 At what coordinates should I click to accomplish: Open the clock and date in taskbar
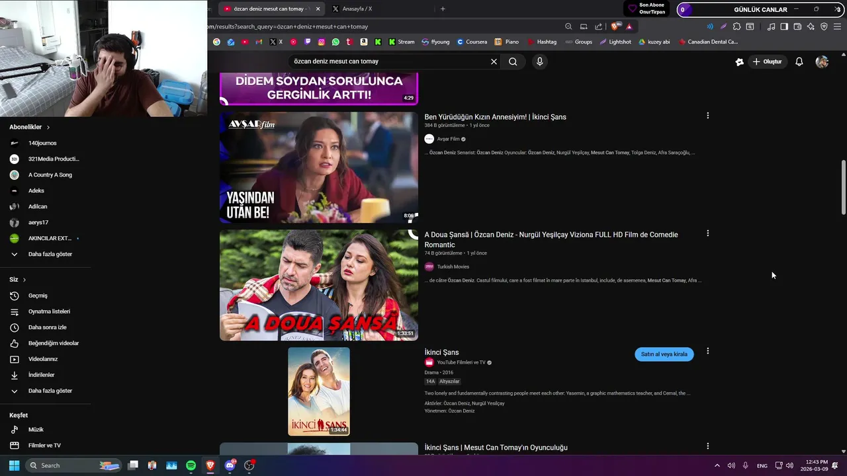(814, 465)
